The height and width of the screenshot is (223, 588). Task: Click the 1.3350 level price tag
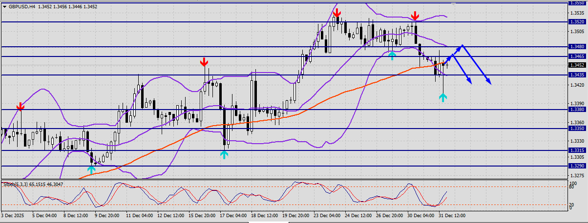click(x=577, y=129)
